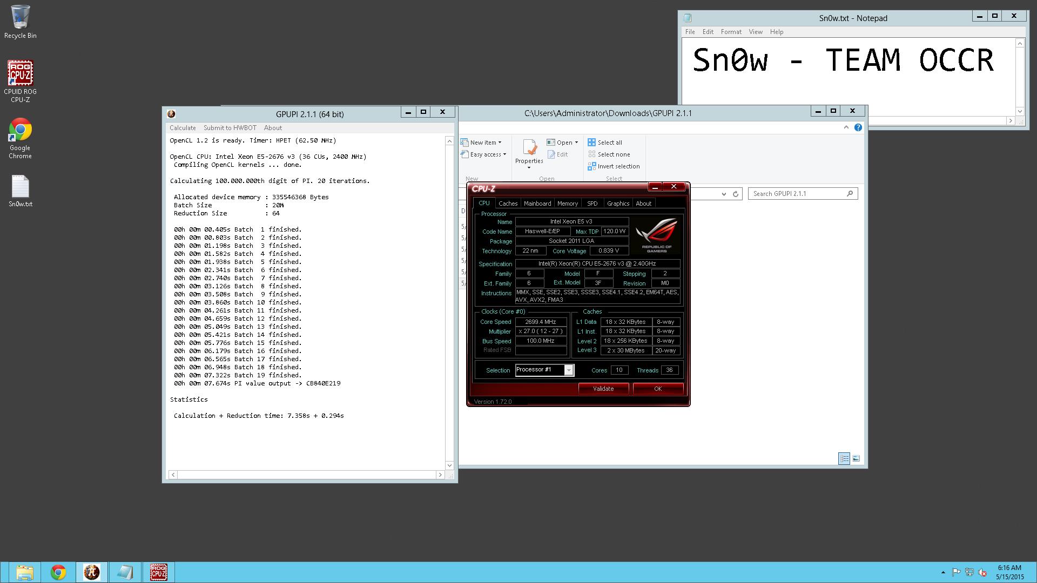Click the CPU-Z Specification field
Viewport: 1037px width, 583px height.
pyautogui.click(x=597, y=264)
